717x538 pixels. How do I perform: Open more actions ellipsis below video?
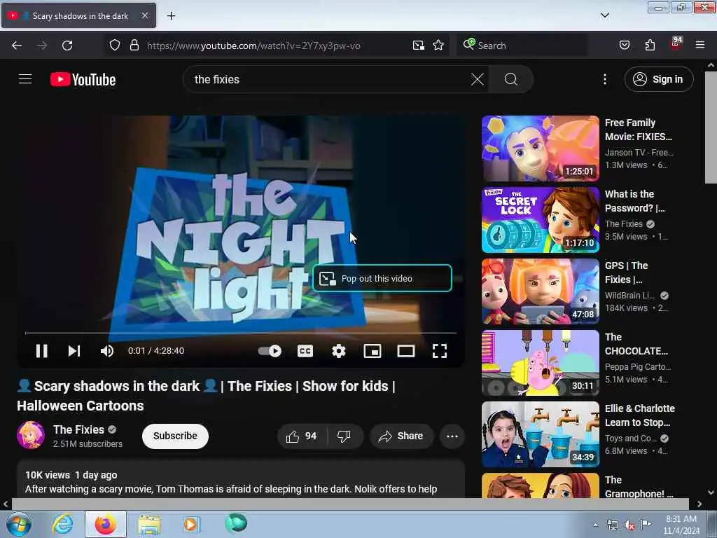coord(452,436)
